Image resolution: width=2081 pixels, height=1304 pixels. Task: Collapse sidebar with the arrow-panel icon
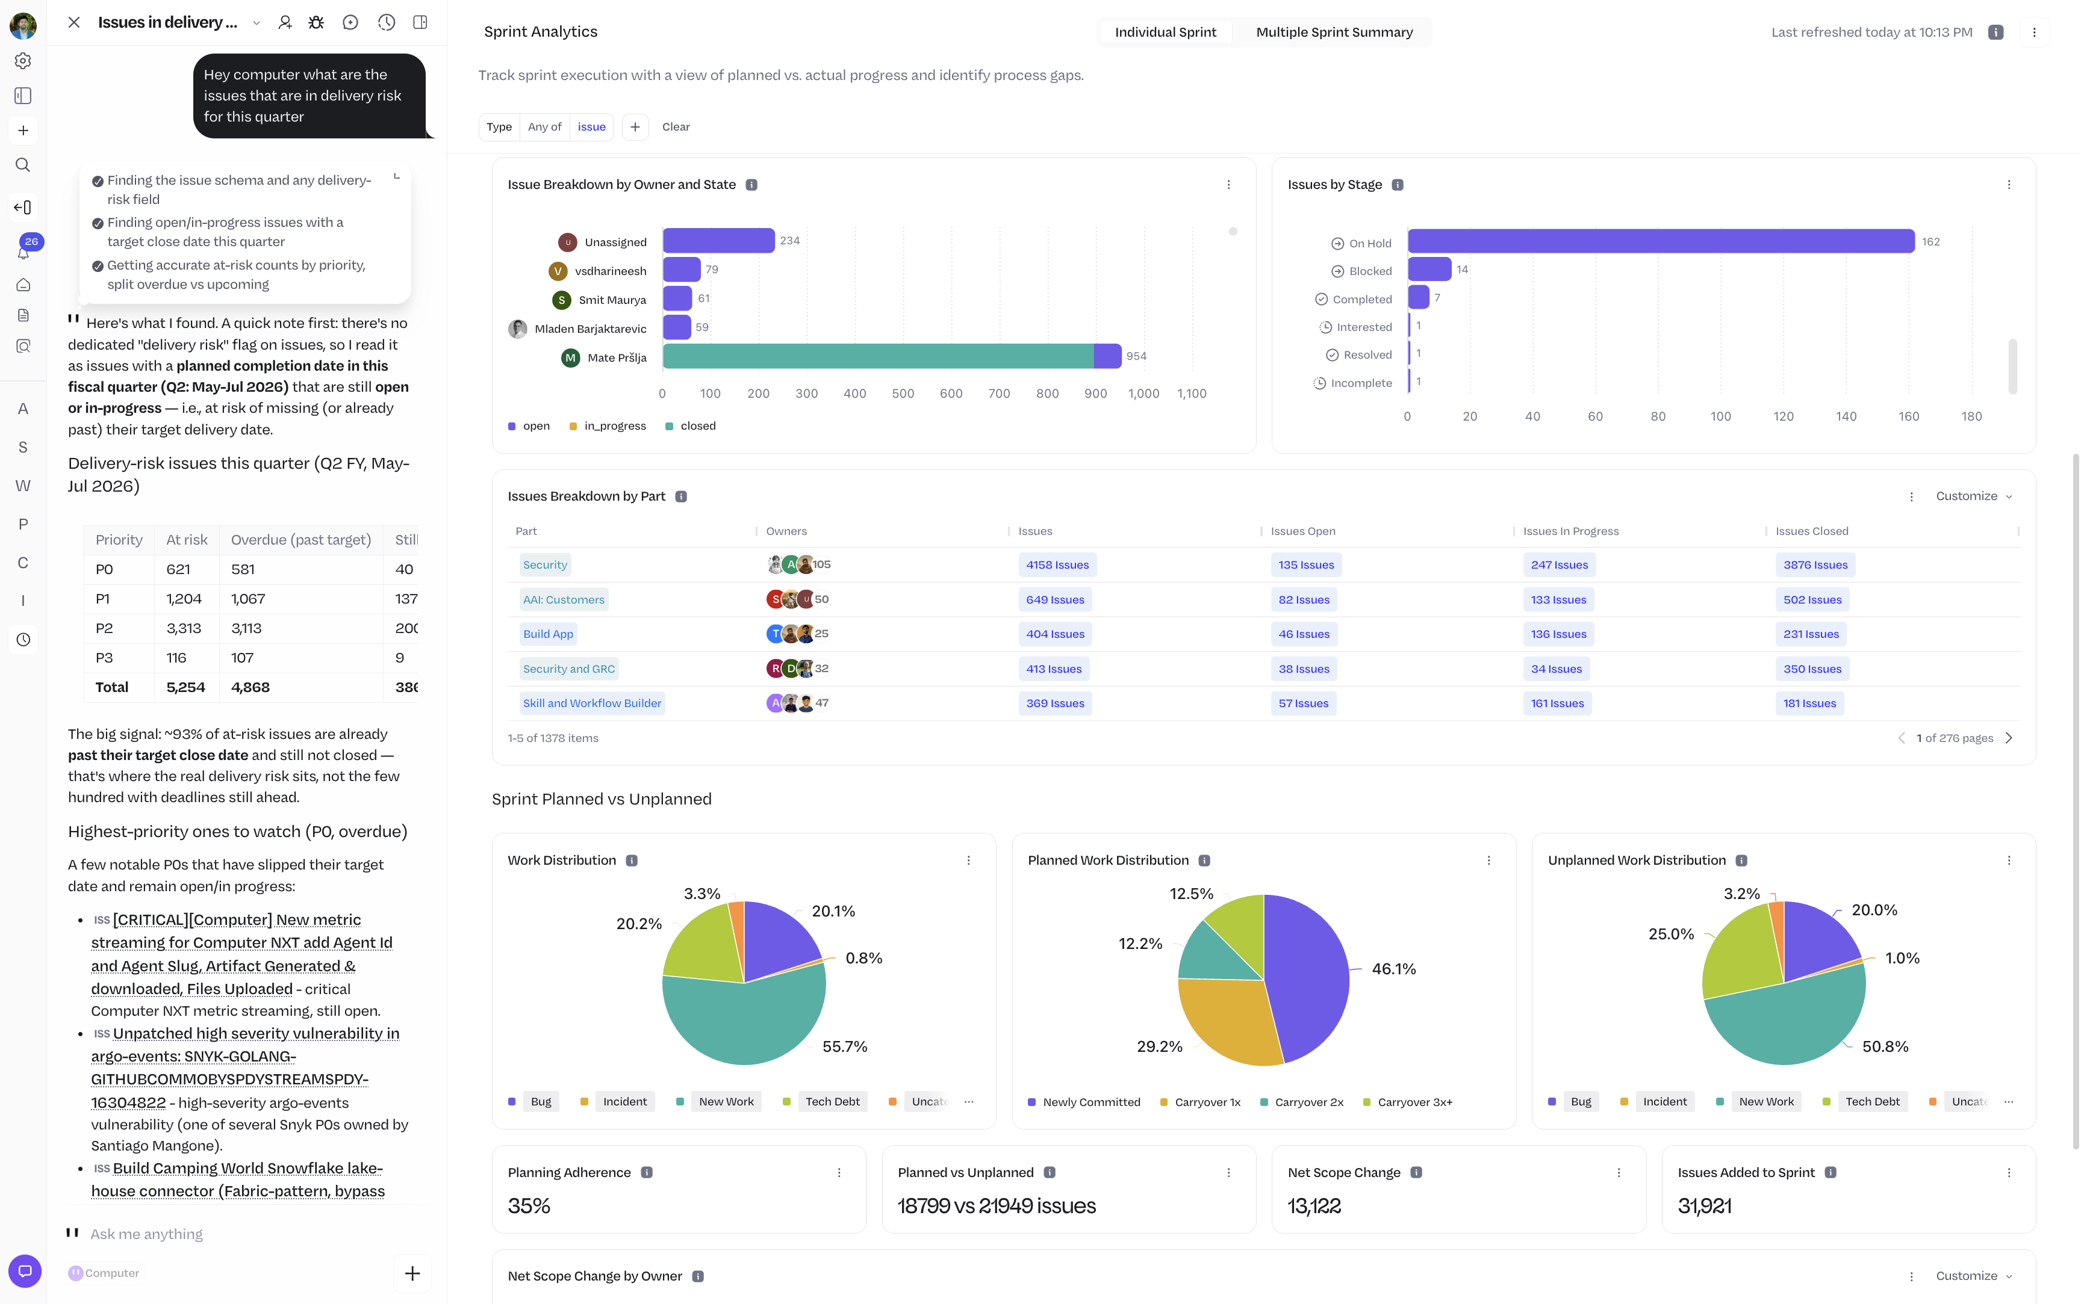23,207
